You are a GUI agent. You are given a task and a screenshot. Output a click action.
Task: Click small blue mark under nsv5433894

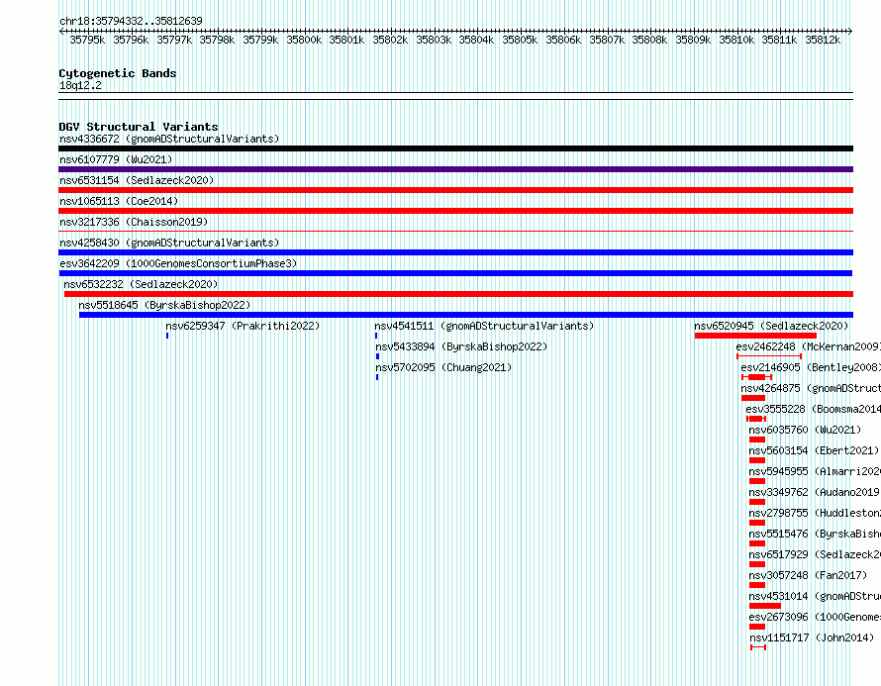point(377,356)
